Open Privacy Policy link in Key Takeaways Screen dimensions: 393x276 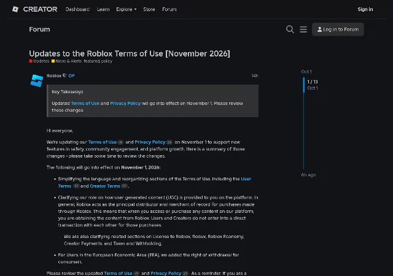(x=125, y=103)
